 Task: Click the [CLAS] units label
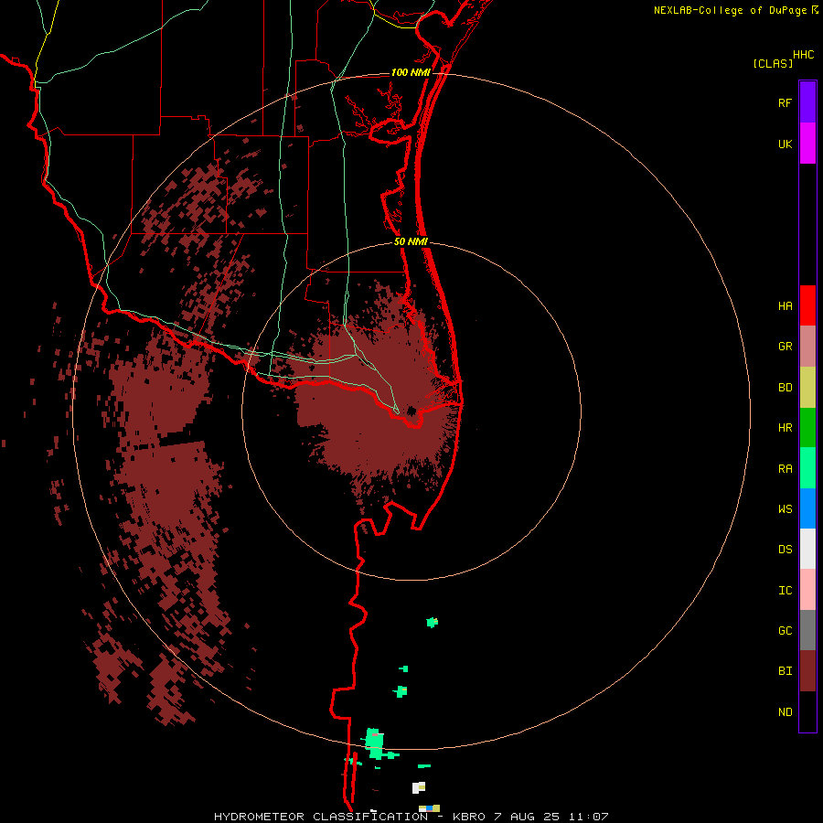click(x=773, y=63)
